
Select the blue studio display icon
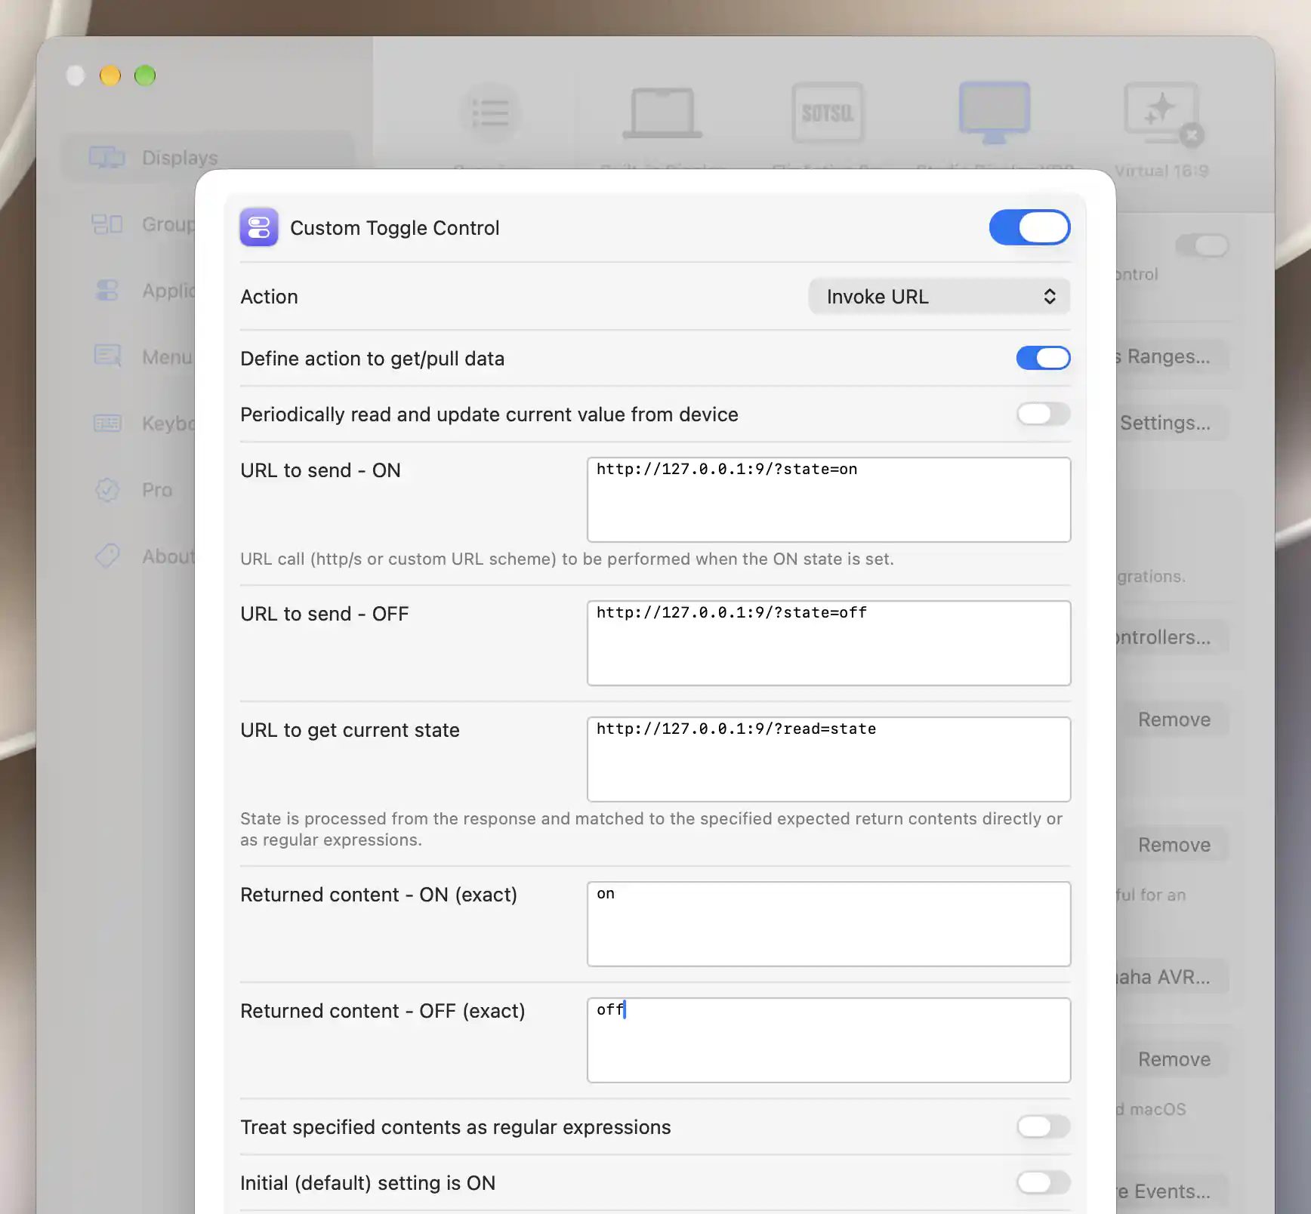(994, 113)
